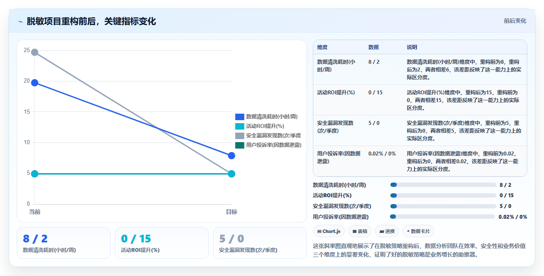
Task: Click the 表格 chip
Action: (x=360, y=231)
